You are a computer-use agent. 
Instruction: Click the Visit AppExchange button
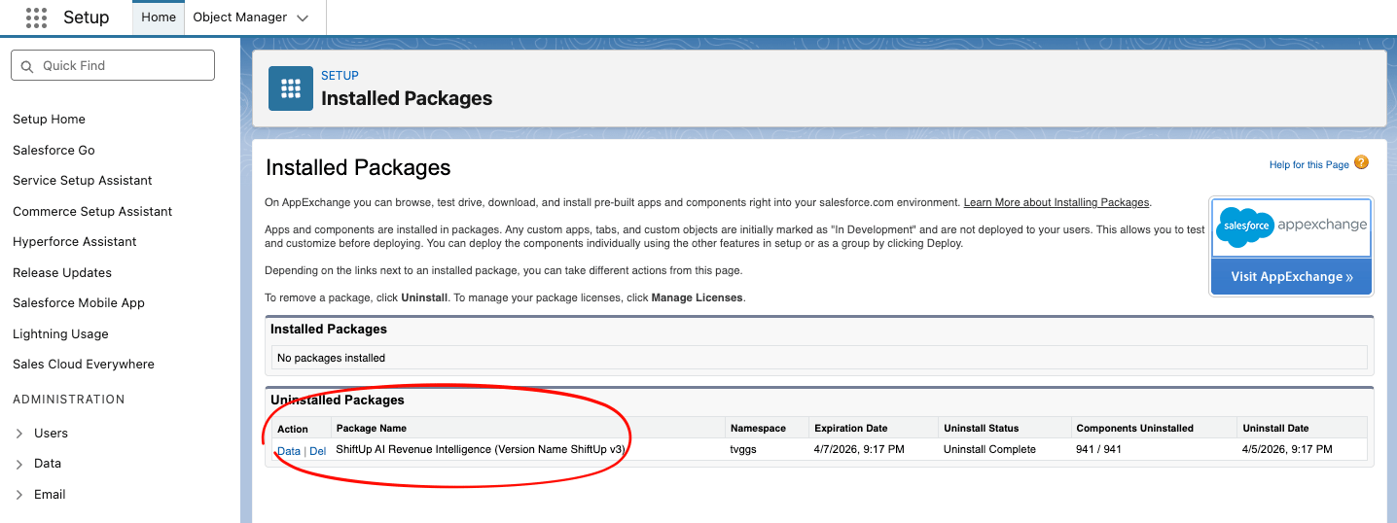click(1291, 277)
